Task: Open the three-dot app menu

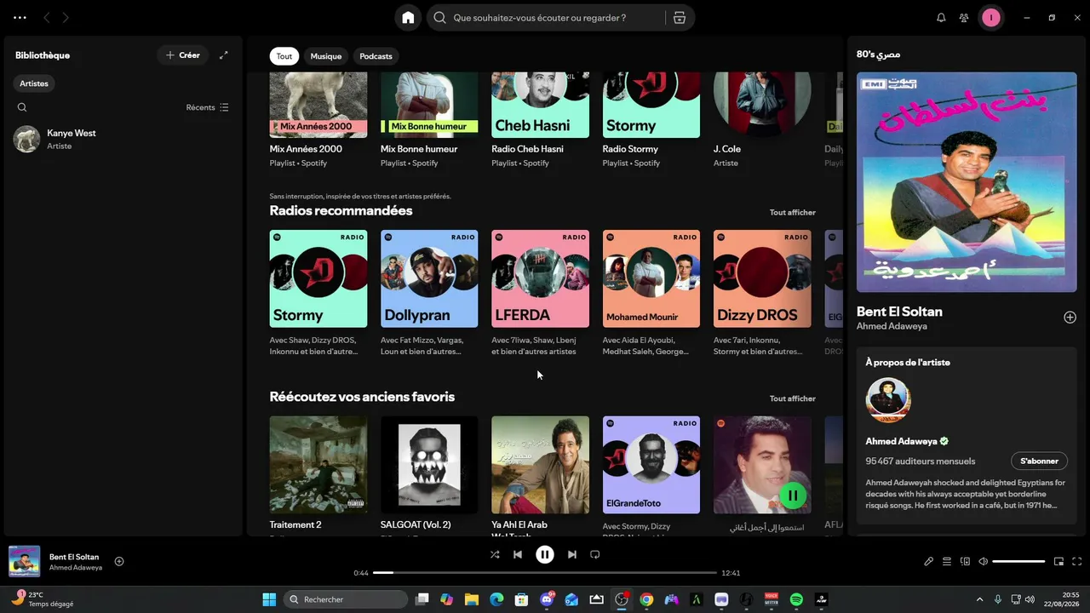Action: pos(20,17)
